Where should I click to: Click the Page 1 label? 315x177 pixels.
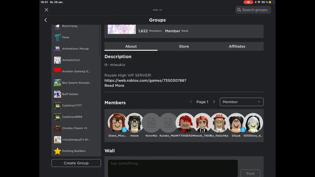(202, 102)
